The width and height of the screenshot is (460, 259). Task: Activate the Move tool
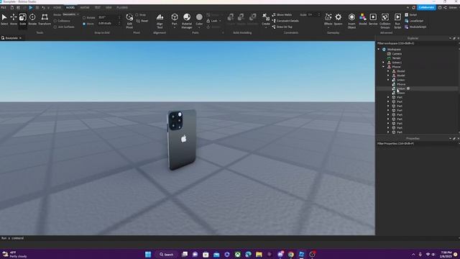tap(14, 19)
